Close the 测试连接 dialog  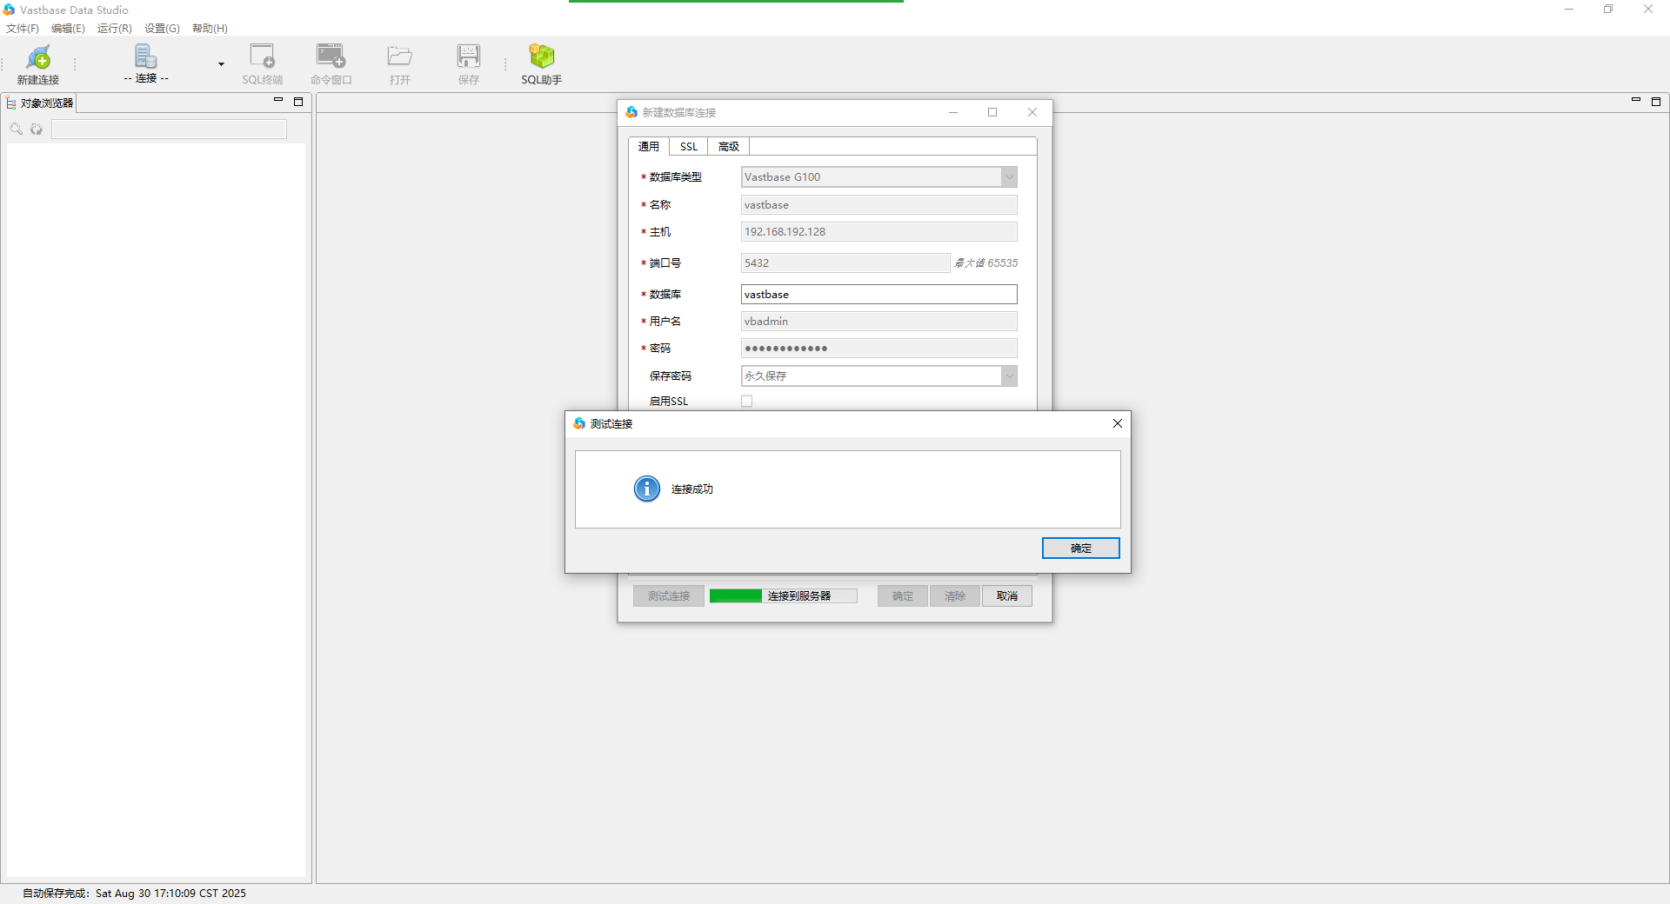[1118, 423]
